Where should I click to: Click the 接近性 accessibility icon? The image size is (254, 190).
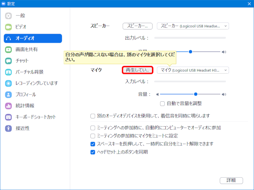[x=8, y=128]
